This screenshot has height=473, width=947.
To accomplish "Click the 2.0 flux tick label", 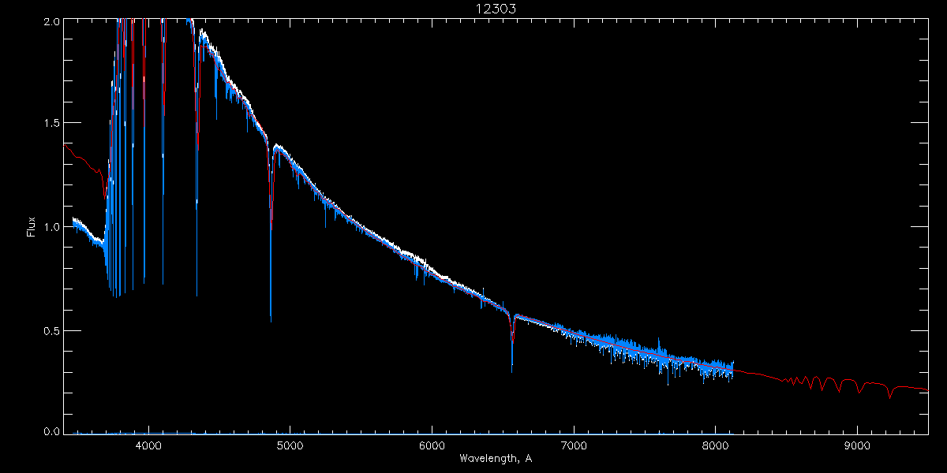I will pos(50,22).
